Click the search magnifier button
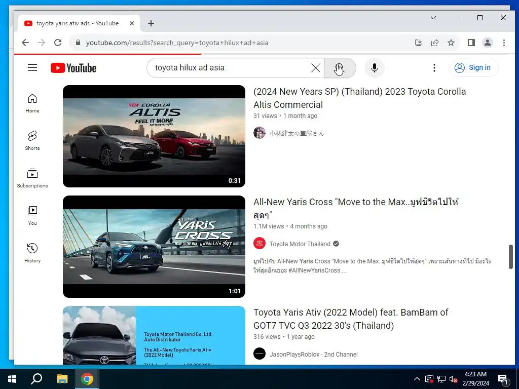519x389 pixels. (340, 68)
